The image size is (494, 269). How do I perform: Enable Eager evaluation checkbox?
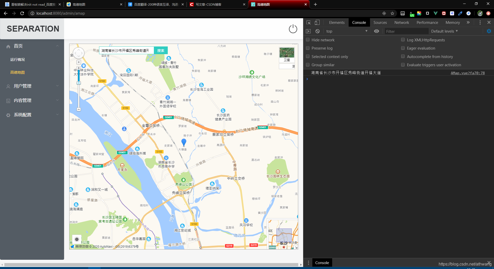pyautogui.click(x=403, y=48)
